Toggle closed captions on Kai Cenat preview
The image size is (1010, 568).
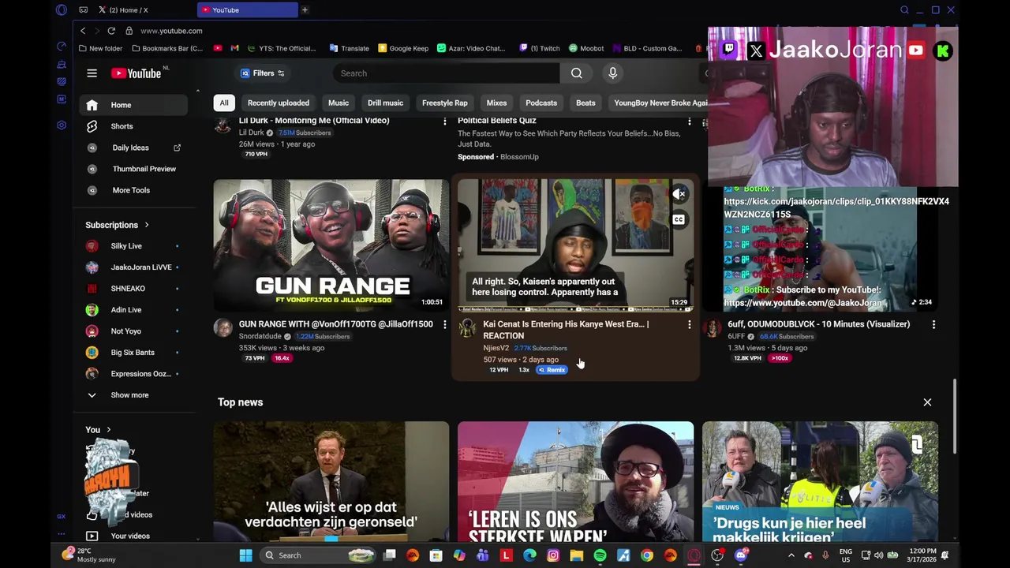[x=679, y=220]
